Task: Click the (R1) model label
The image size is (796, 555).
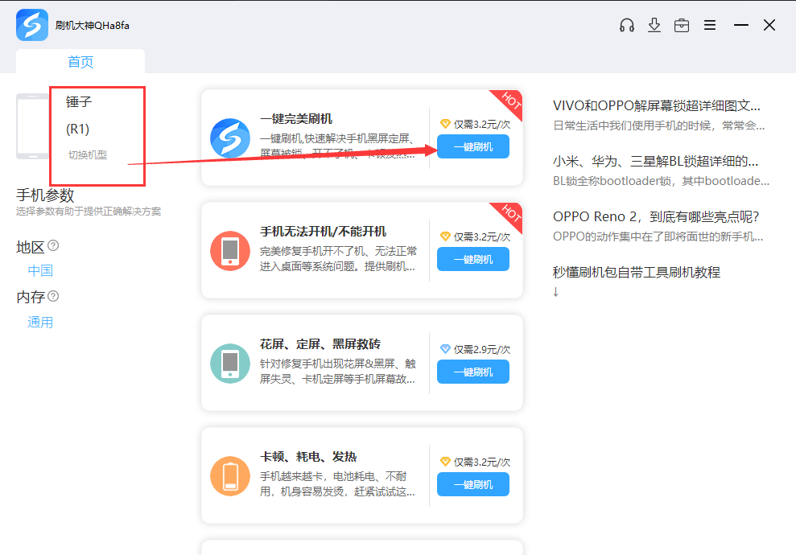Action: [x=78, y=129]
